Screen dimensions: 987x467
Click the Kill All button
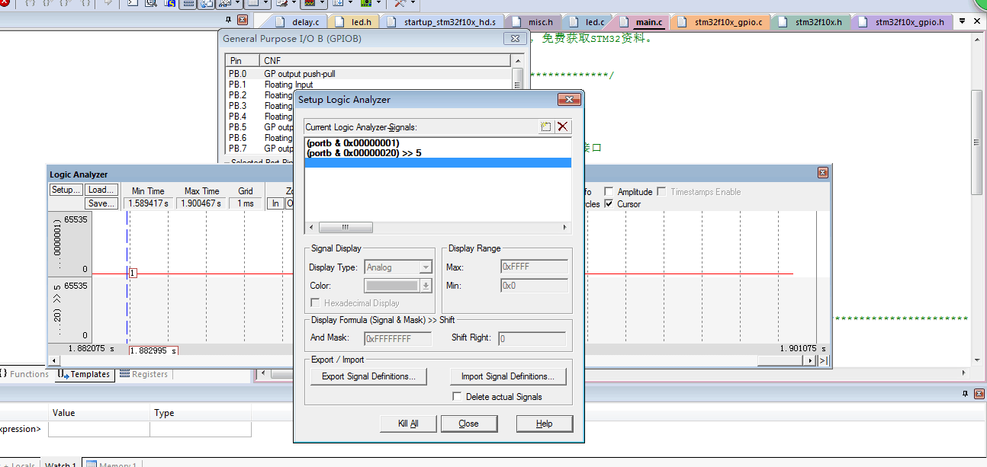click(x=408, y=424)
